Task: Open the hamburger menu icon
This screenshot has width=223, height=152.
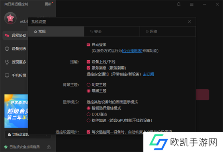Action: pos(192,4)
